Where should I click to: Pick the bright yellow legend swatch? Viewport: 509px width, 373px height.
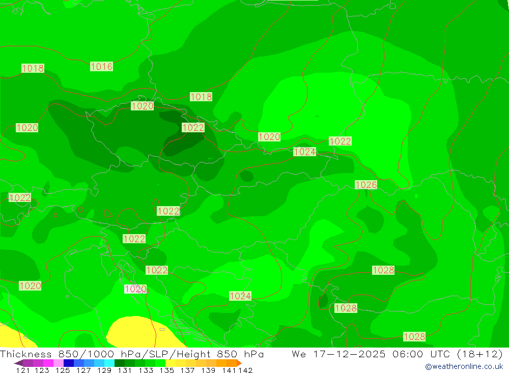171,363
